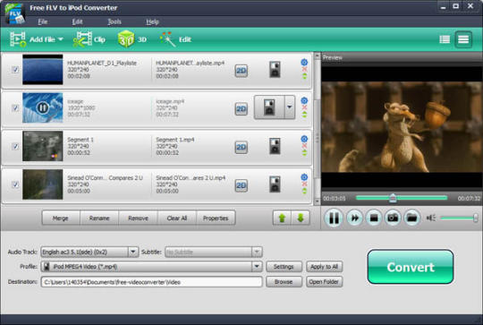
Task: Open the Profile dropdown
Action: pos(151,267)
